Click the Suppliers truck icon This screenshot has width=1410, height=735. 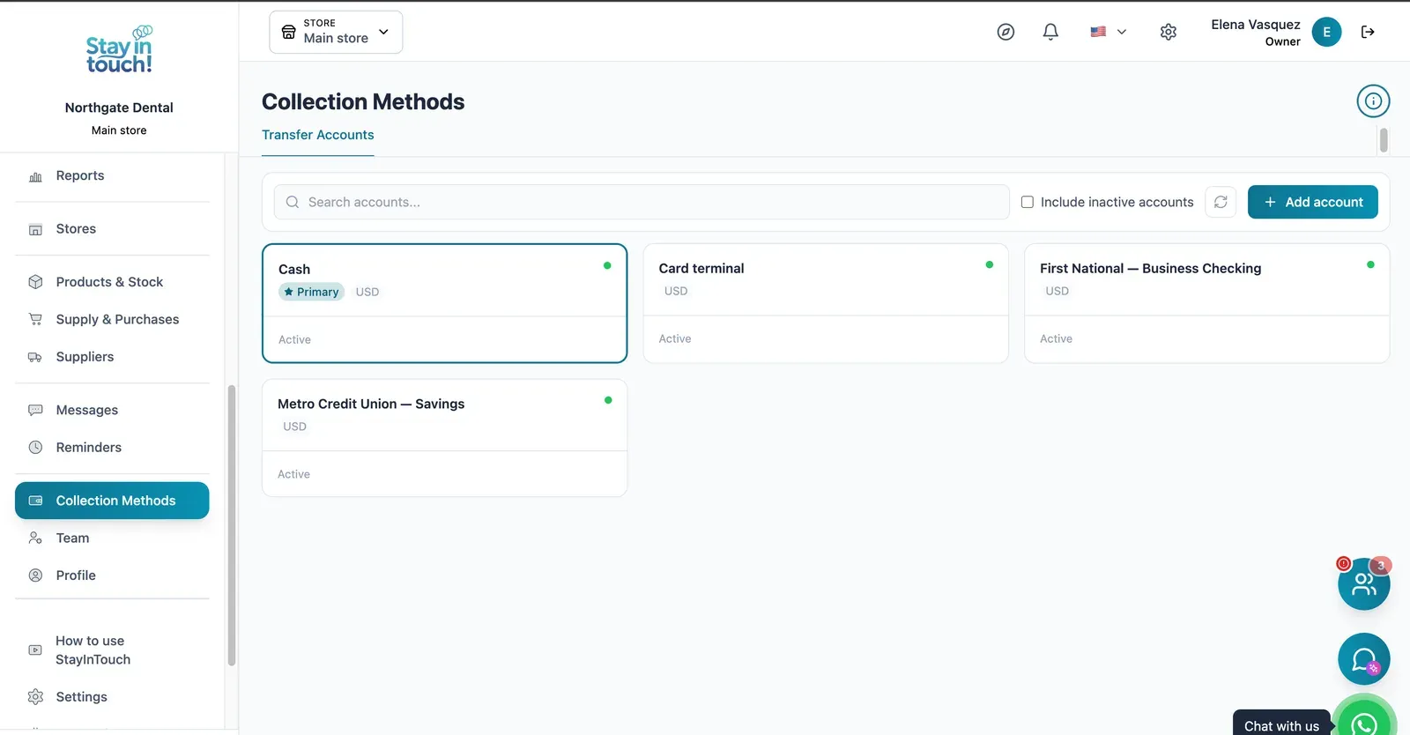click(x=35, y=357)
